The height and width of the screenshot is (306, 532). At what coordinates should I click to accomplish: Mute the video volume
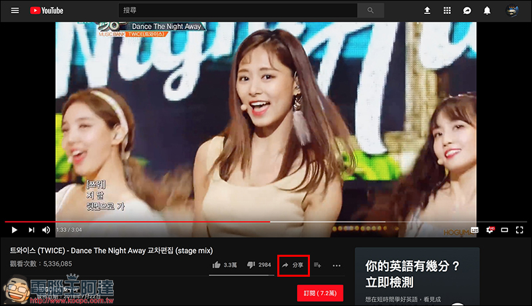coord(47,230)
